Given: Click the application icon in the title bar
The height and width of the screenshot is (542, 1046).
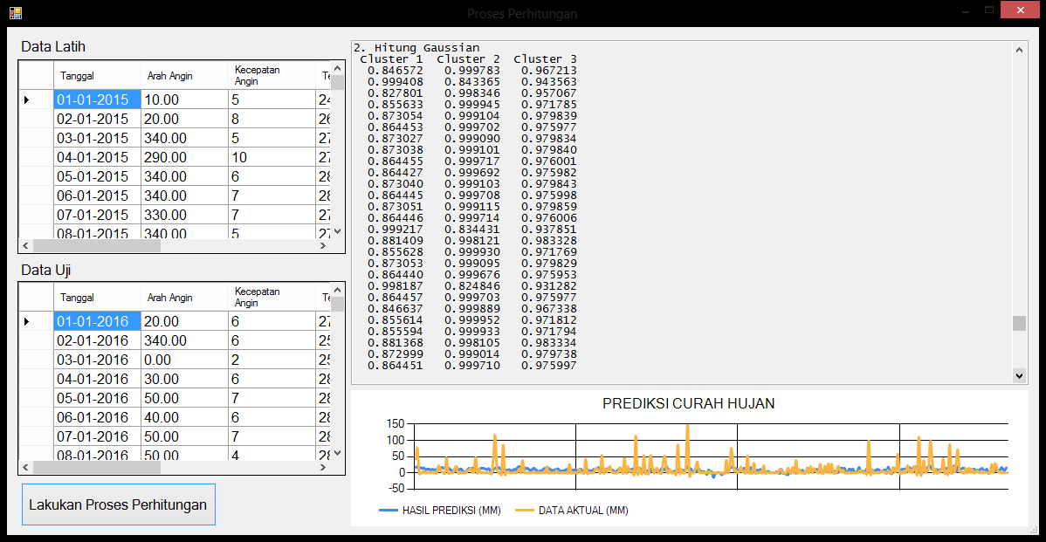Looking at the screenshot, I should (x=16, y=13).
